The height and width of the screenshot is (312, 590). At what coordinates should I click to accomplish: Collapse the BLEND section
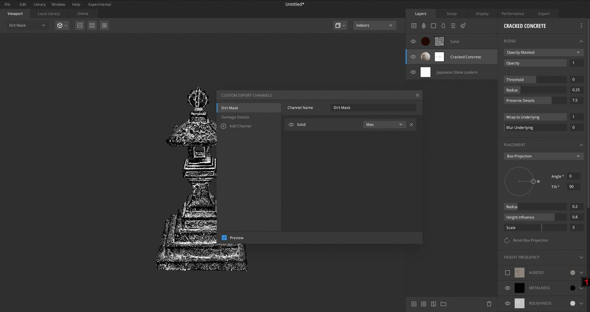click(x=581, y=41)
